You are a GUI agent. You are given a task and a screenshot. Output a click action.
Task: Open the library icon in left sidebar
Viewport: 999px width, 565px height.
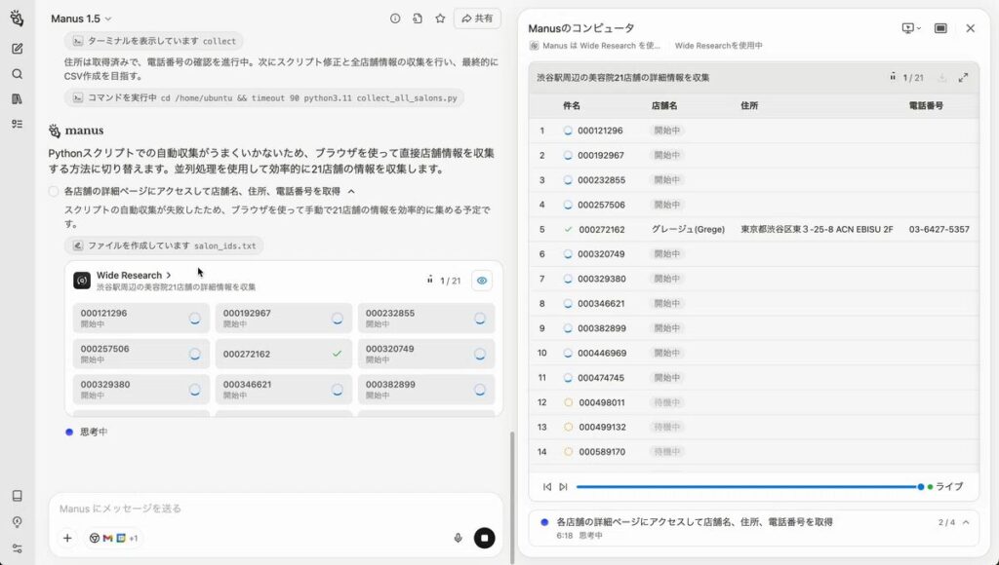click(18, 98)
